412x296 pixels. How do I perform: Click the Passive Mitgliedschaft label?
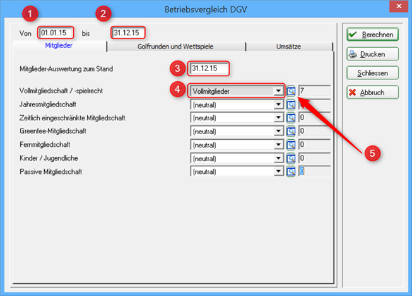[50, 172]
